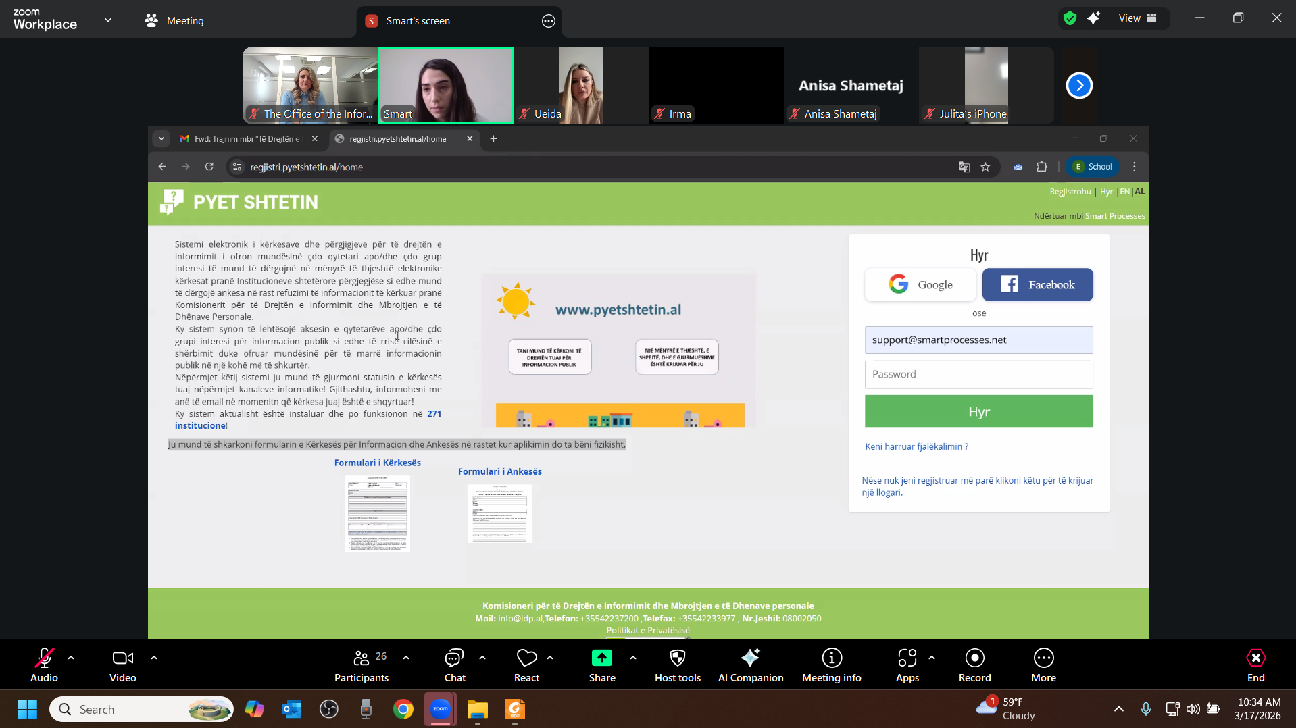
Task: Click the green Share screen icon
Action: pyautogui.click(x=601, y=658)
